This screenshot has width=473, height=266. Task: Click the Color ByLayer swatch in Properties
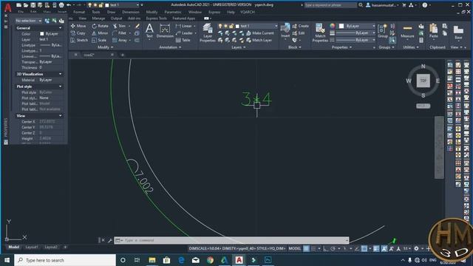[42, 34]
